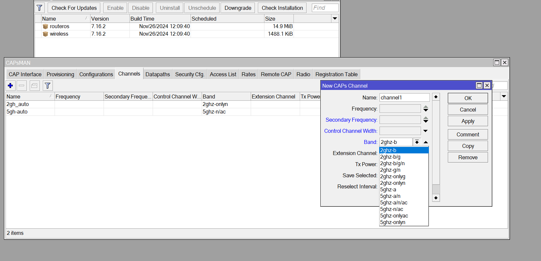Image resolution: width=541 pixels, height=261 pixels.
Task: Click the Name field containing channel1
Action: [x=405, y=97]
